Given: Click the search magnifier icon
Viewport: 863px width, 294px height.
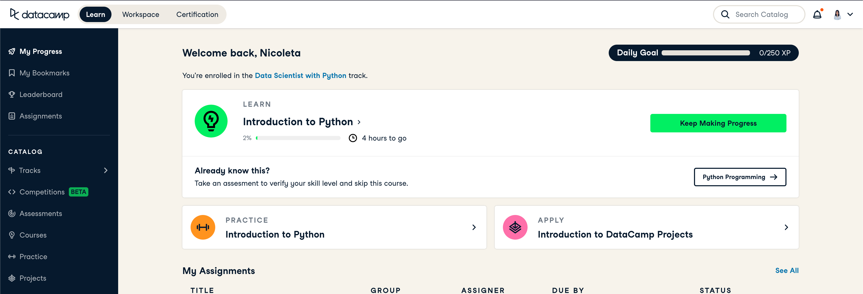Looking at the screenshot, I should click(x=725, y=14).
